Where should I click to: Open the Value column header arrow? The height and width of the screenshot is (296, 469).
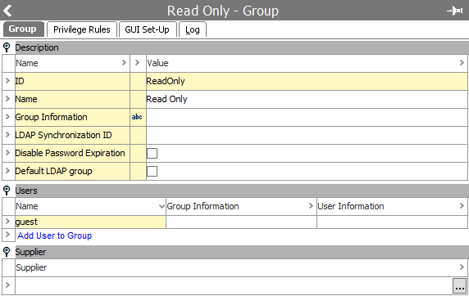[462, 63]
